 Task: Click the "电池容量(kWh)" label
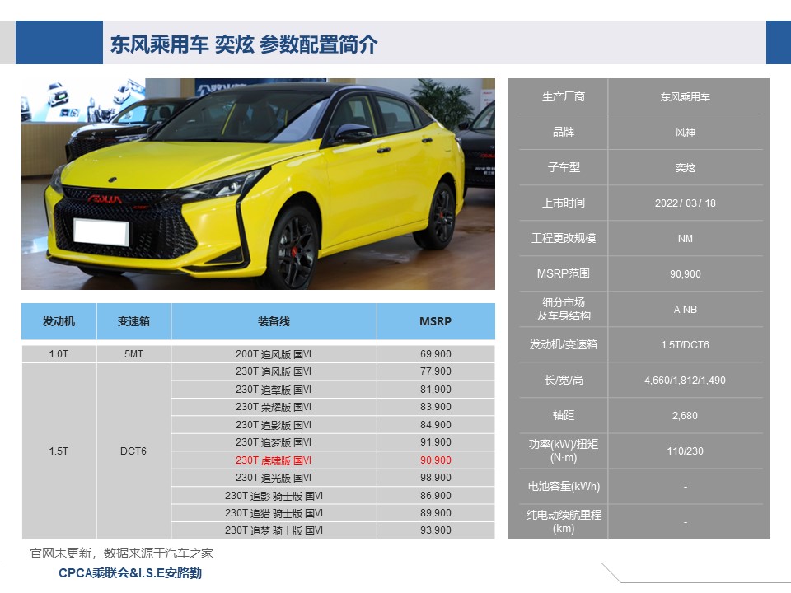pyautogui.click(x=564, y=486)
